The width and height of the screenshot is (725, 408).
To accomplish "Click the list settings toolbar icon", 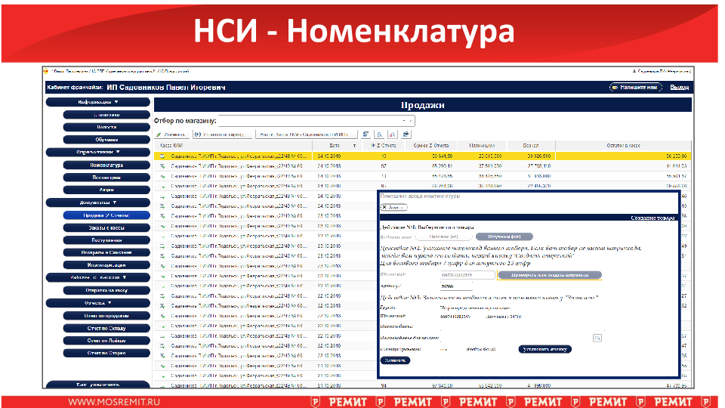I will click(x=366, y=134).
